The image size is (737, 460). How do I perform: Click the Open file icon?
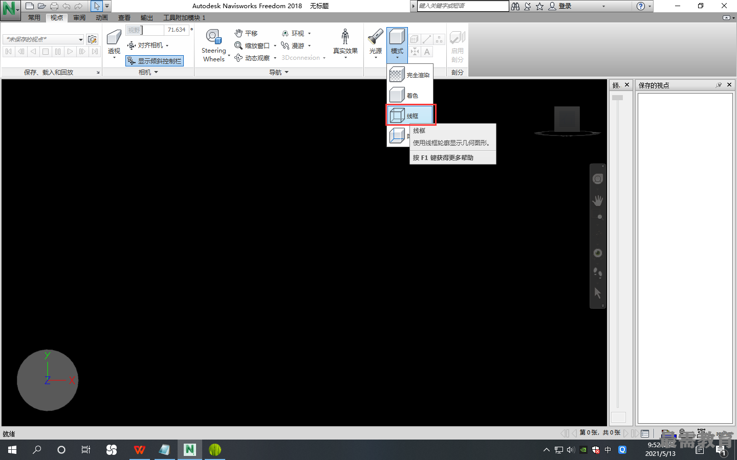click(42, 6)
